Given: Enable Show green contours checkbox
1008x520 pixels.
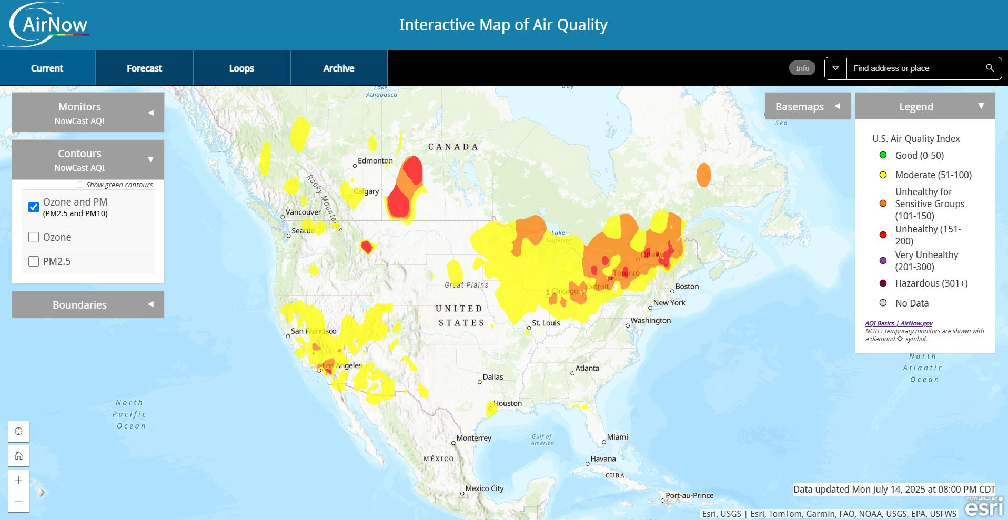Looking at the screenshot, I should 80,185.
